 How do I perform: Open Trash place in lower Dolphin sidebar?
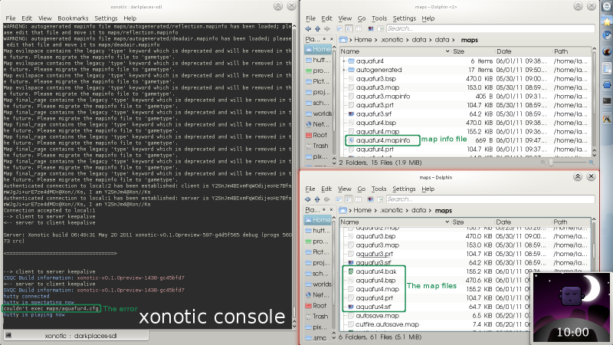click(317, 316)
